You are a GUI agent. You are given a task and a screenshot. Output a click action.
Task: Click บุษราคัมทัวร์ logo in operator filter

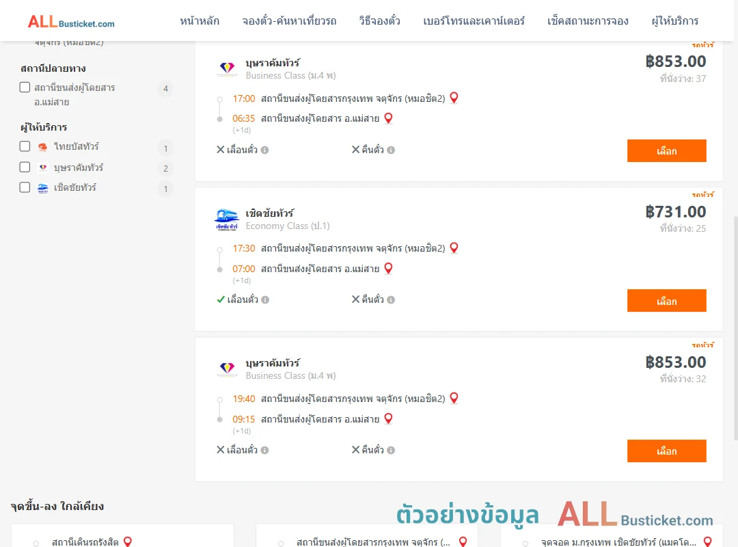click(x=43, y=168)
